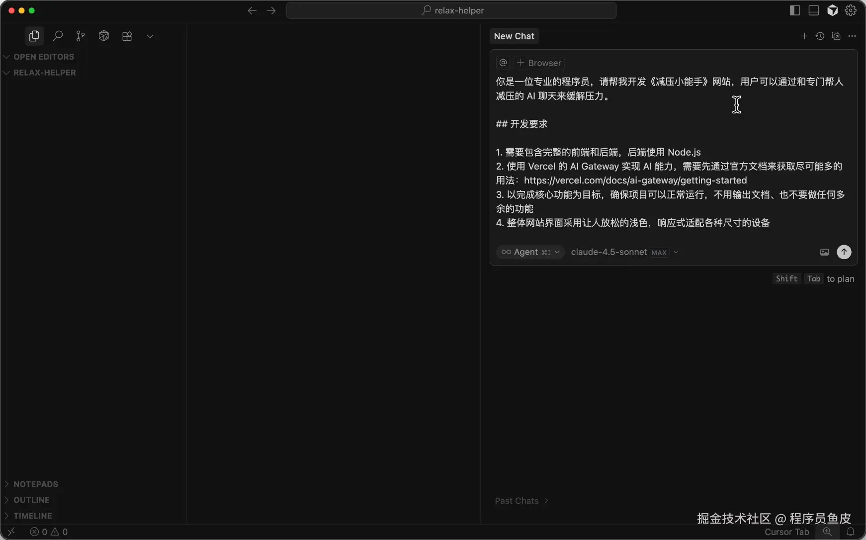Toggle the AI pane cube icon
This screenshot has height=540, width=866.
tap(833, 10)
